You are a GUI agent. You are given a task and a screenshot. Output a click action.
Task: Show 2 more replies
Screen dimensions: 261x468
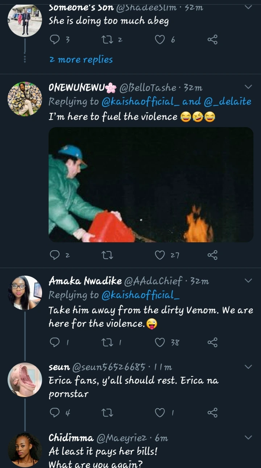point(81,60)
